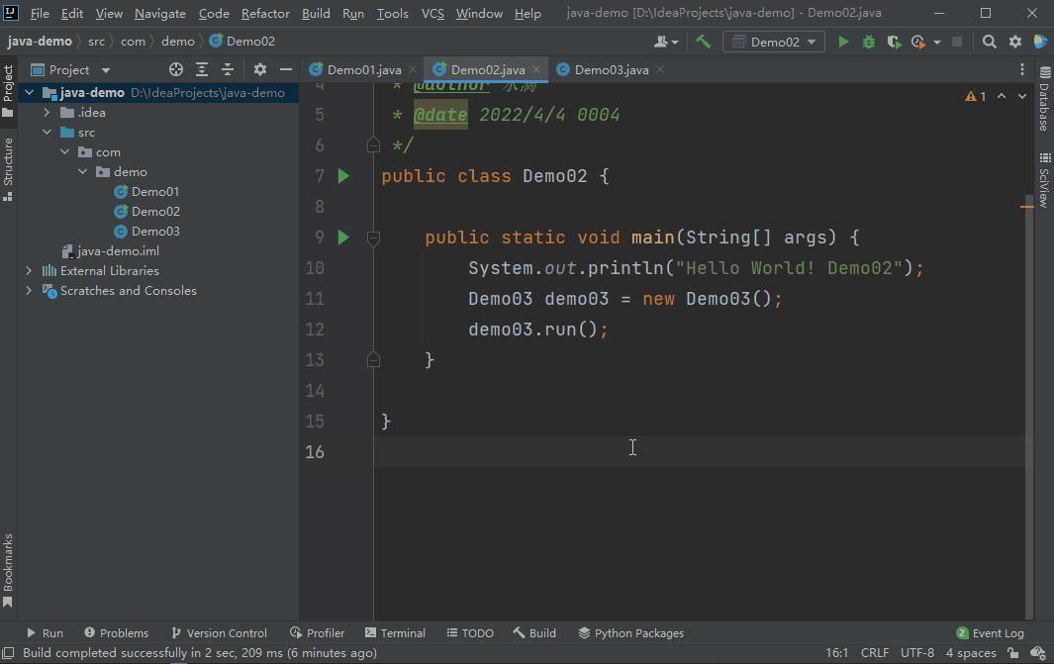Open the Version Control tool window
Viewport: 1054px width, 664px height.
coord(220,632)
